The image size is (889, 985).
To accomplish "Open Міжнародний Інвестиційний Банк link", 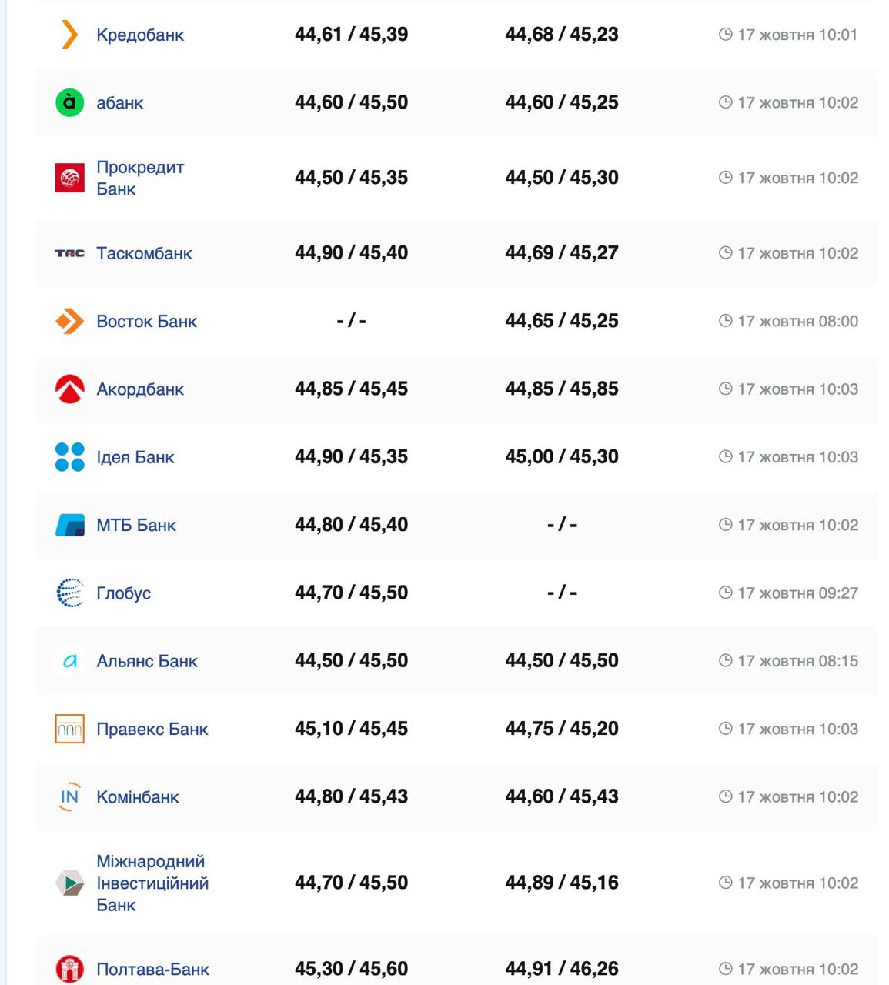I will pyautogui.click(x=152, y=883).
